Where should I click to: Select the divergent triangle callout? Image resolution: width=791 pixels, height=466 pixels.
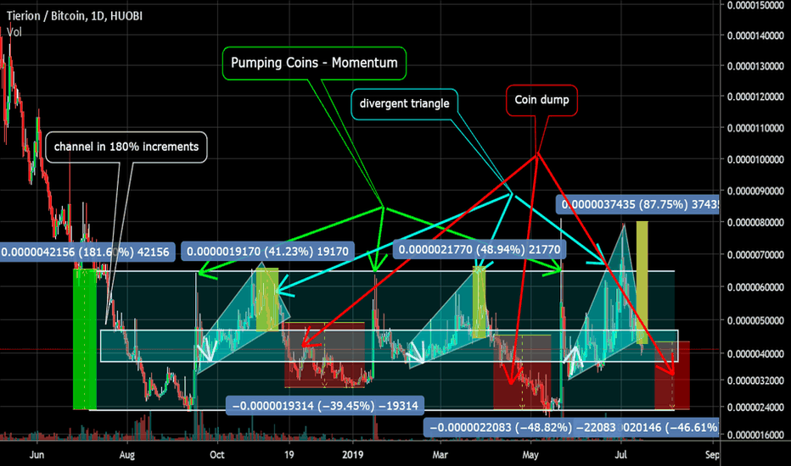pos(405,103)
